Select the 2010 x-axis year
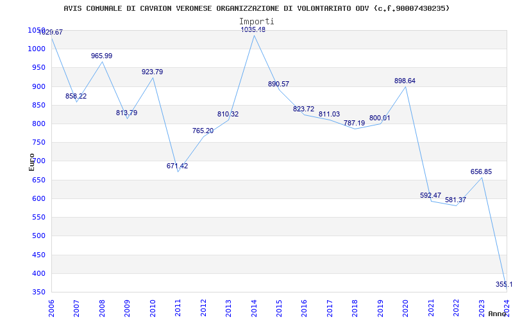 153,308
